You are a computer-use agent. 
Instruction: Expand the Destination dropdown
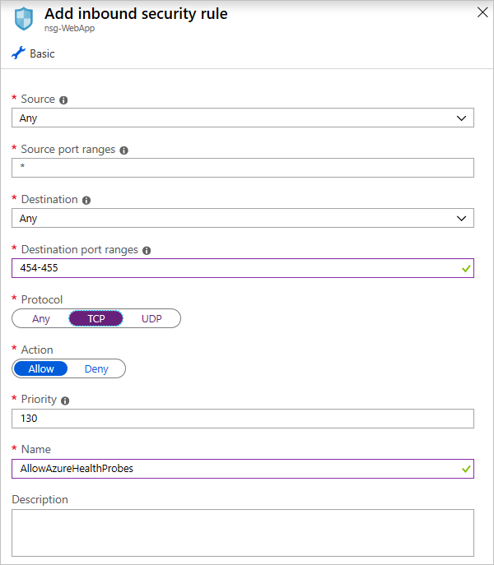click(x=243, y=218)
